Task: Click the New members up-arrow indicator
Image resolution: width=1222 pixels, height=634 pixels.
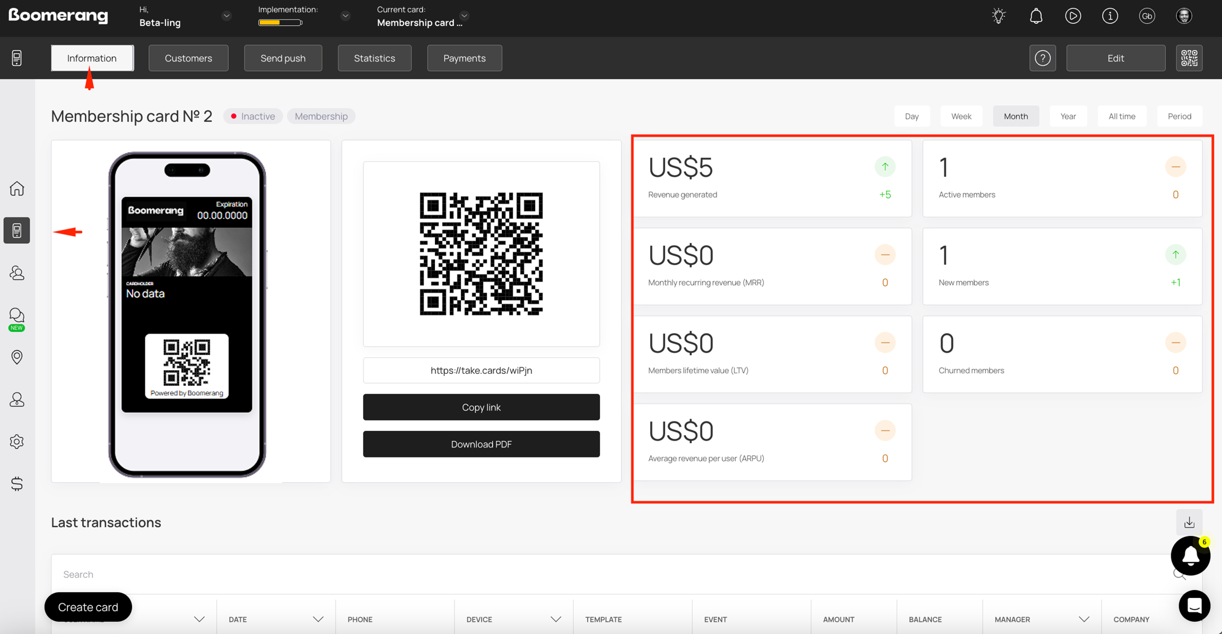Action: point(1175,255)
